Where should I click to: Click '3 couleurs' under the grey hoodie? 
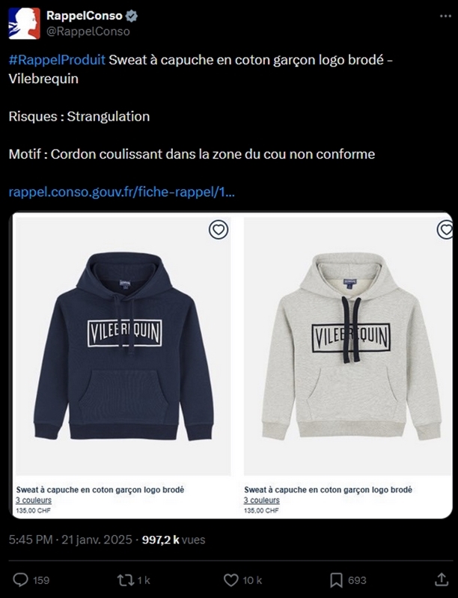pyautogui.click(x=262, y=500)
